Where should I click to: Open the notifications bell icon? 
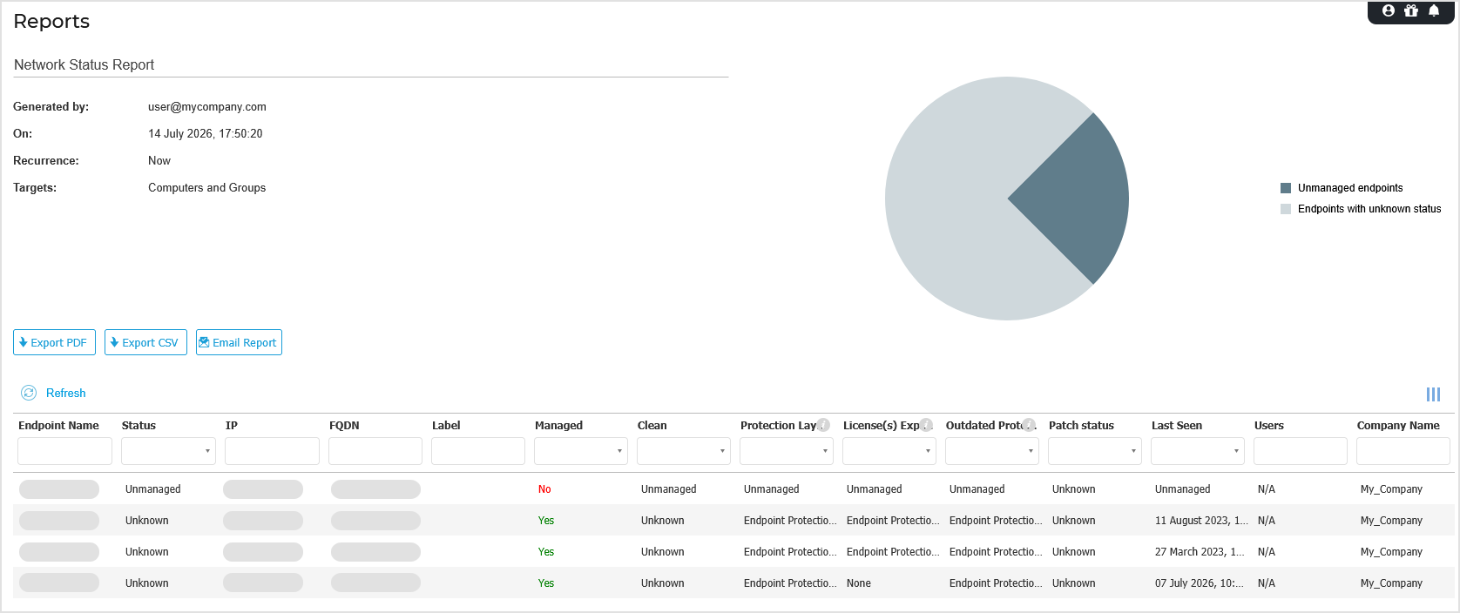[1434, 10]
